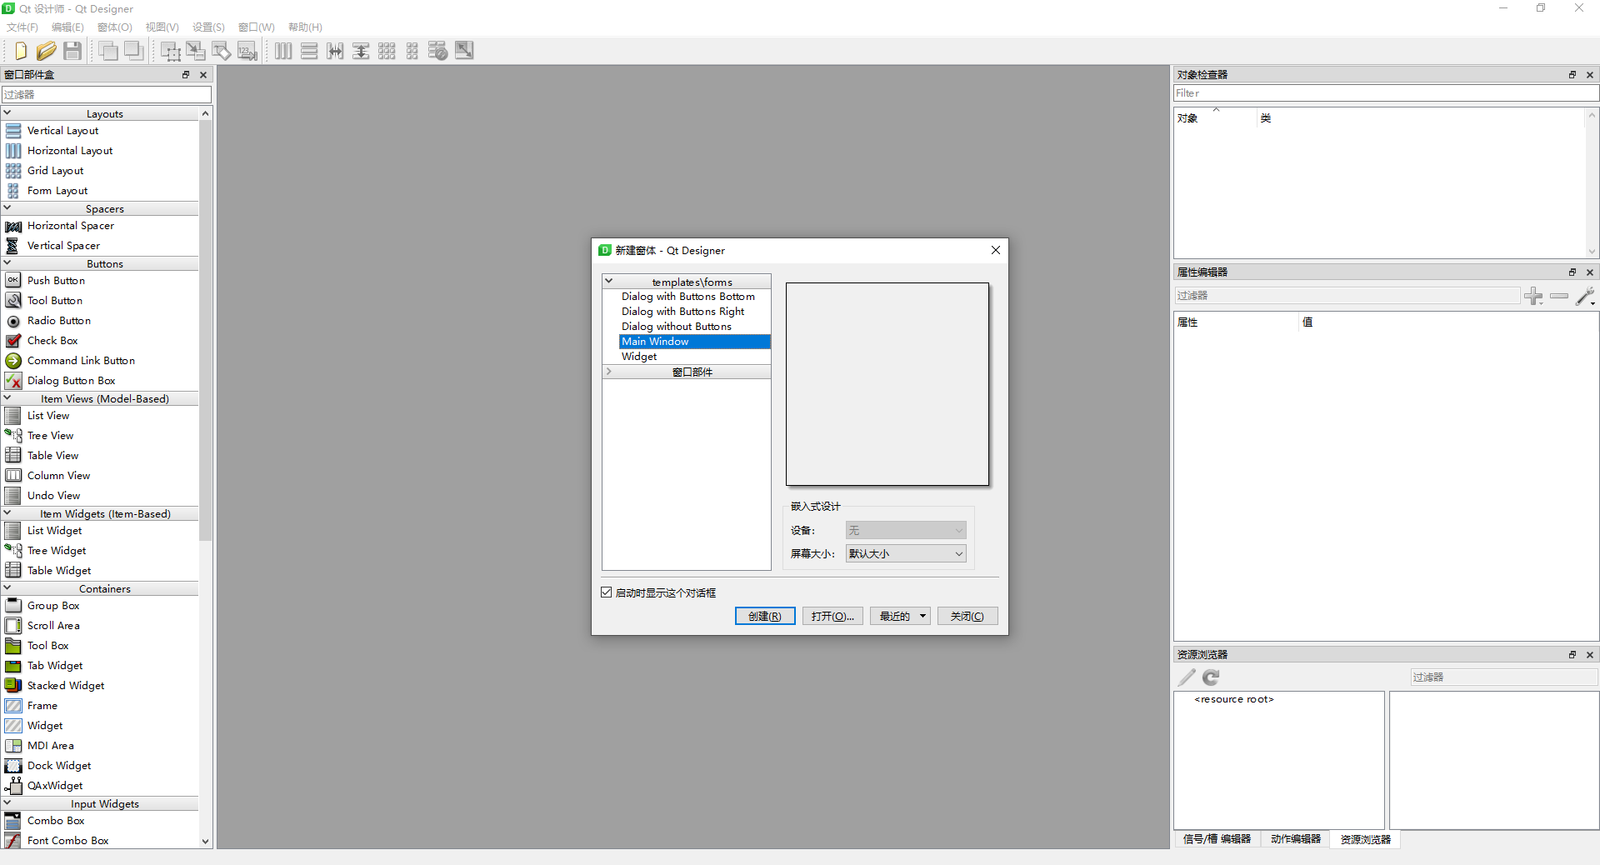The image size is (1600, 865).
Task: Activate Edit Tab Order mode
Action: (247, 51)
